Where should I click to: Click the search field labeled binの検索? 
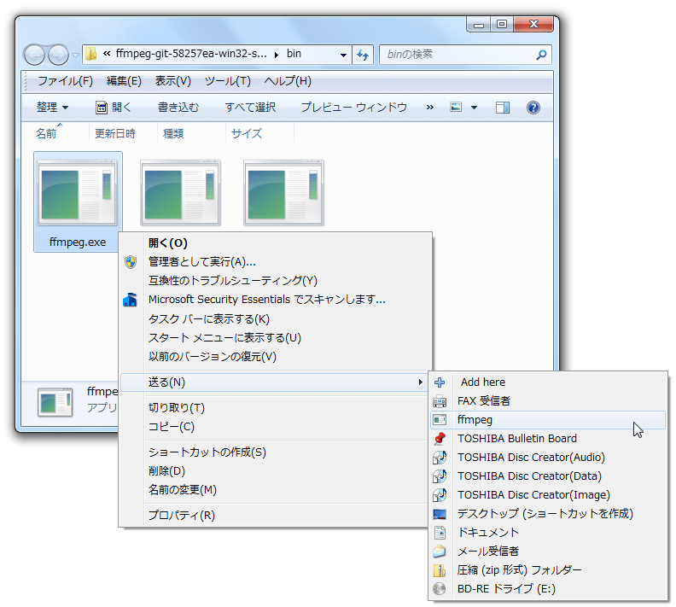click(x=465, y=55)
